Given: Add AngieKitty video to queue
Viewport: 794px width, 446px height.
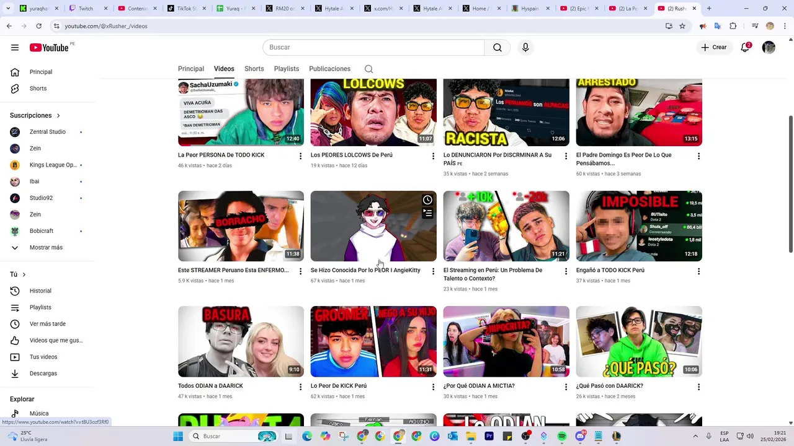Looking at the screenshot, I should [x=427, y=213].
